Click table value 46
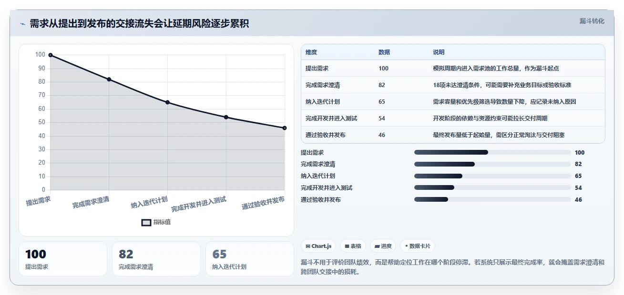 (382, 135)
